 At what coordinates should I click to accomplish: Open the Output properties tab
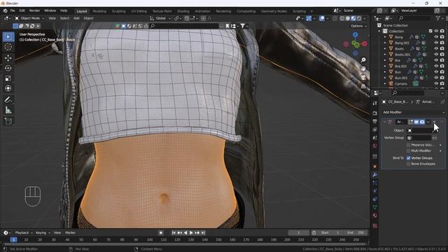point(374,121)
